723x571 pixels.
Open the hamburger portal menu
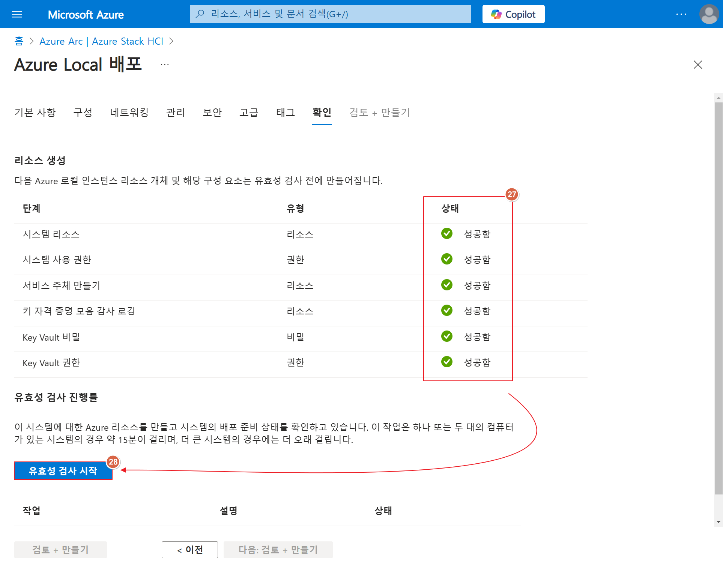(x=17, y=14)
